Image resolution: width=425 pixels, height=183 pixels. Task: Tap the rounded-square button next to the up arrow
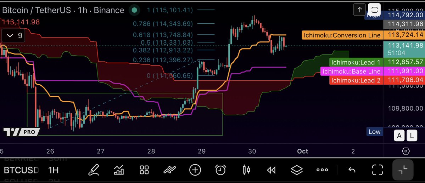coord(374,10)
